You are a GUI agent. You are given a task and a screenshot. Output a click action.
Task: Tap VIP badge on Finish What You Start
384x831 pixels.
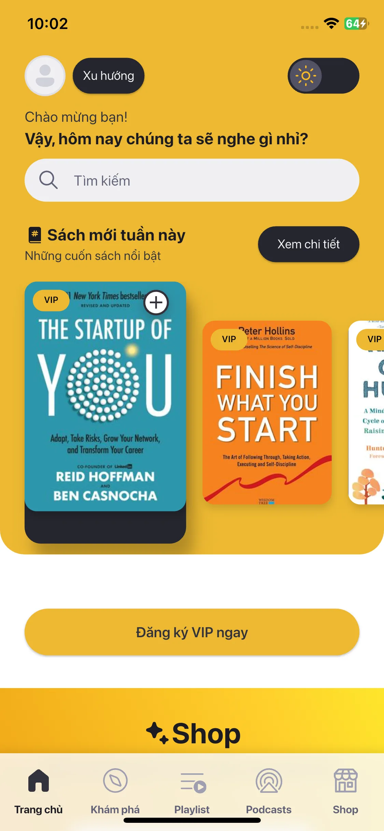(229, 339)
